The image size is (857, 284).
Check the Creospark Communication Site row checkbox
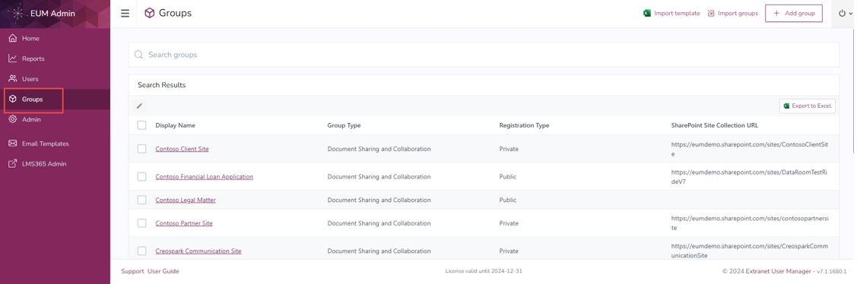[141, 251]
